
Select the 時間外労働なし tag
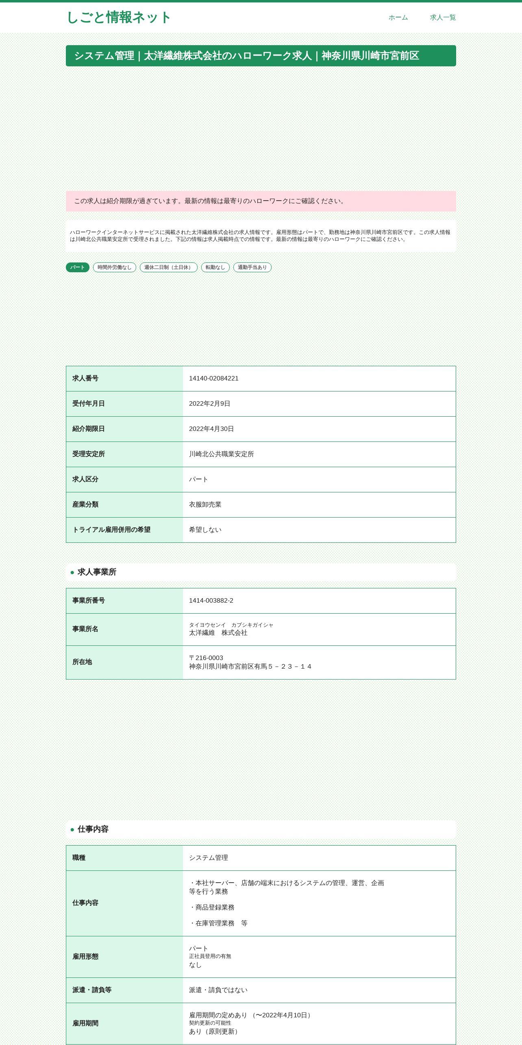115,267
